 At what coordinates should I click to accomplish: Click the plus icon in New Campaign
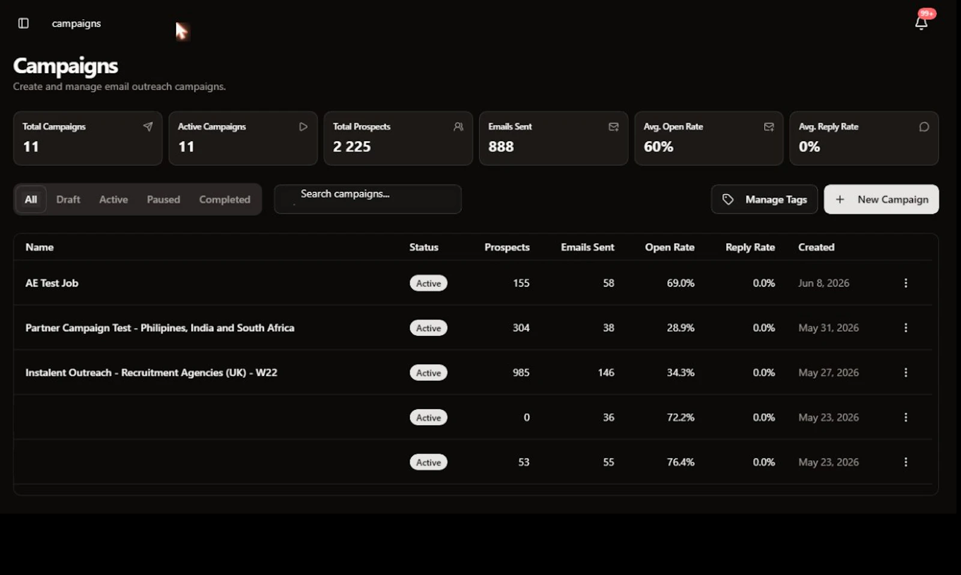click(x=840, y=199)
